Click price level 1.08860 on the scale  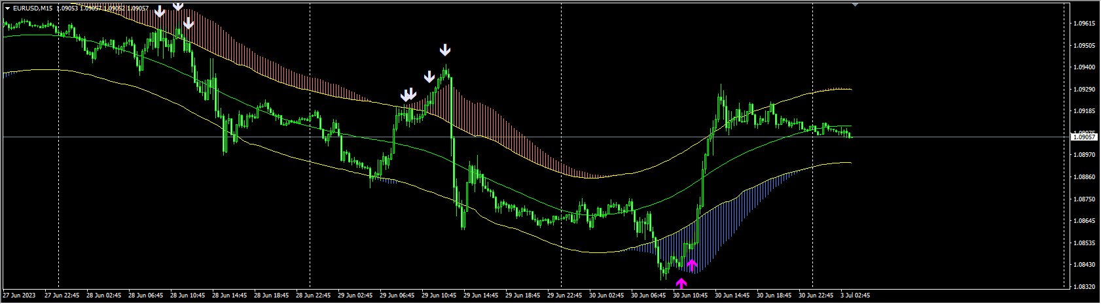click(x=1084, y=177)
